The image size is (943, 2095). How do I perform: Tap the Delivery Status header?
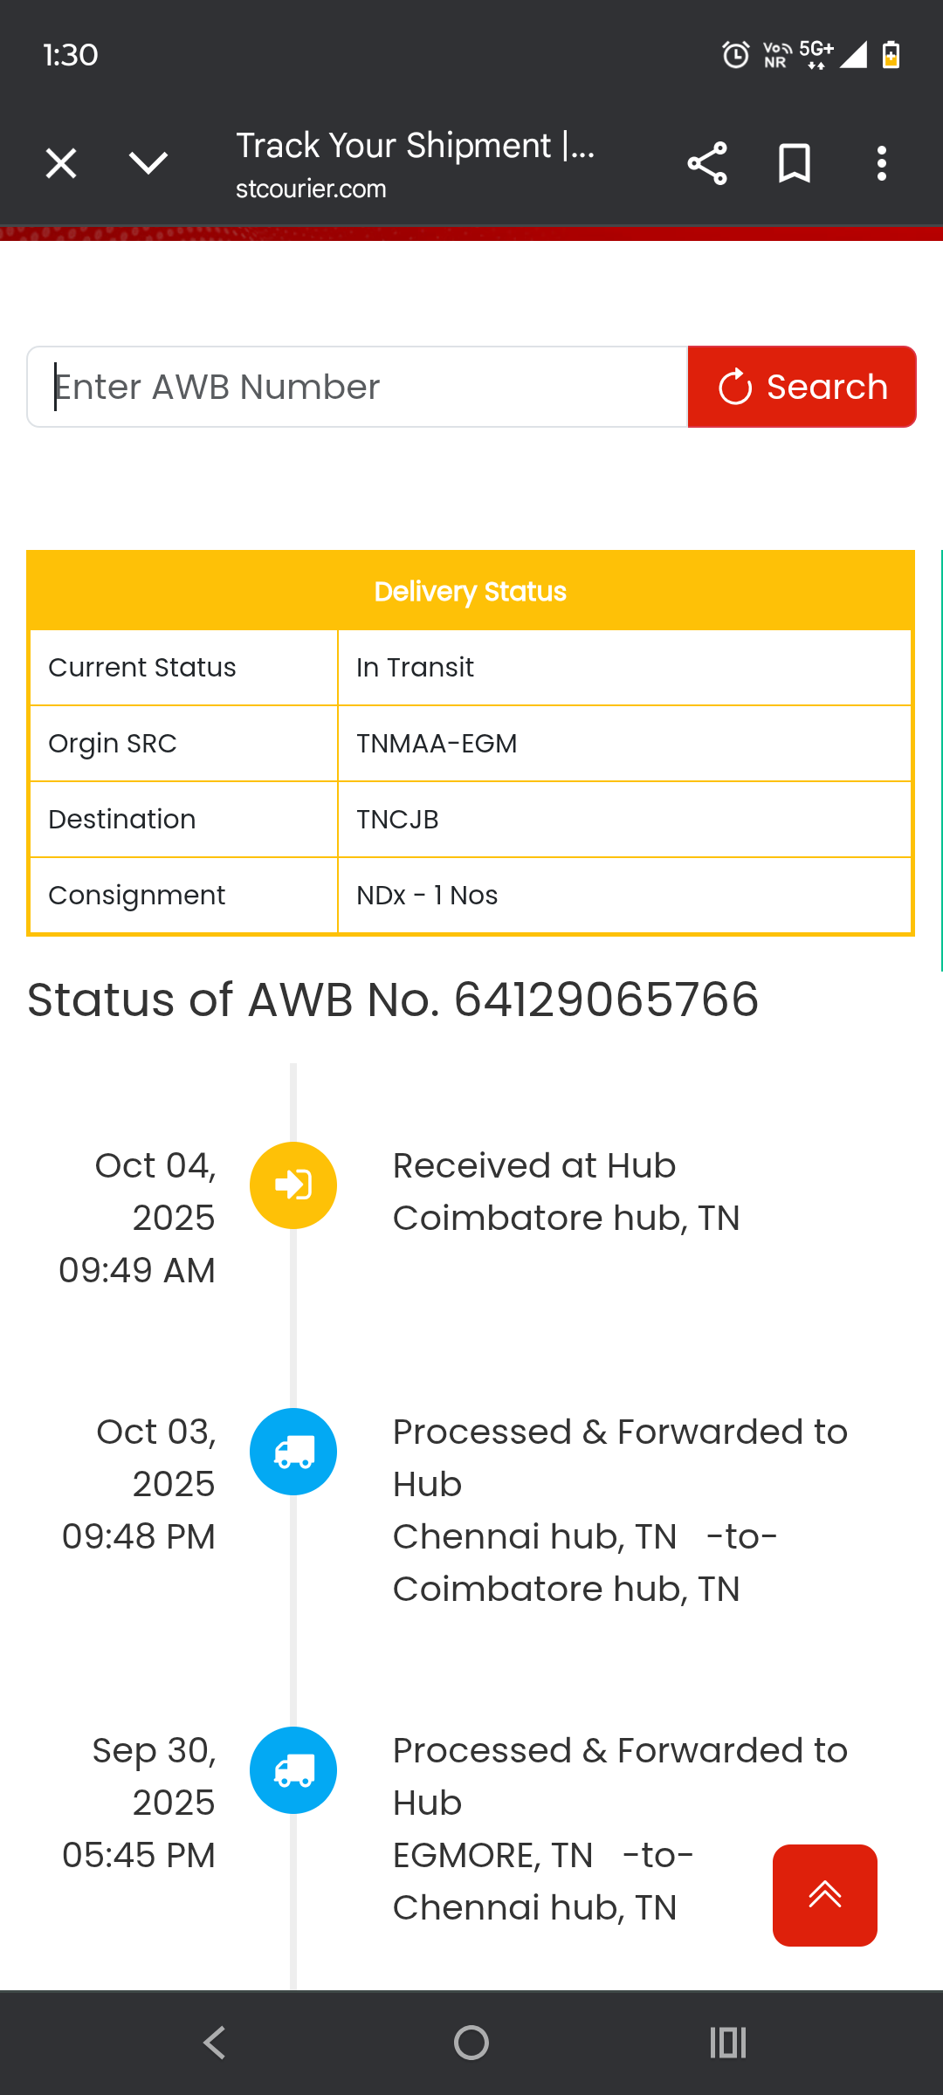coord(471,592)
